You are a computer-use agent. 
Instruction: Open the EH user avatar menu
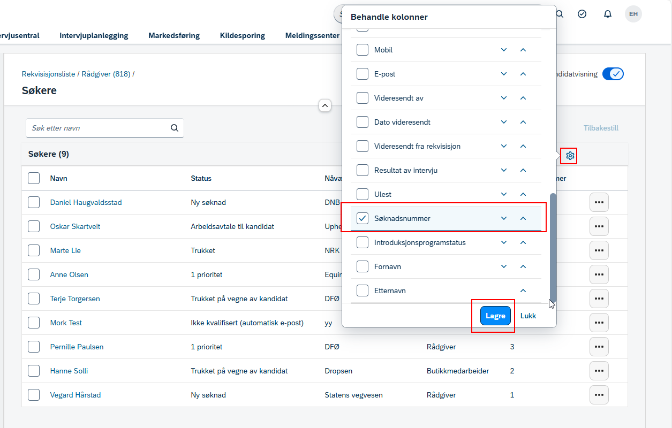633,14
